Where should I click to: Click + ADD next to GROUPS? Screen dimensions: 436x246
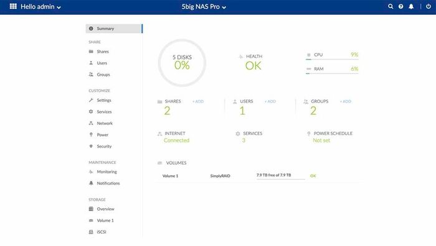[345, 102]
